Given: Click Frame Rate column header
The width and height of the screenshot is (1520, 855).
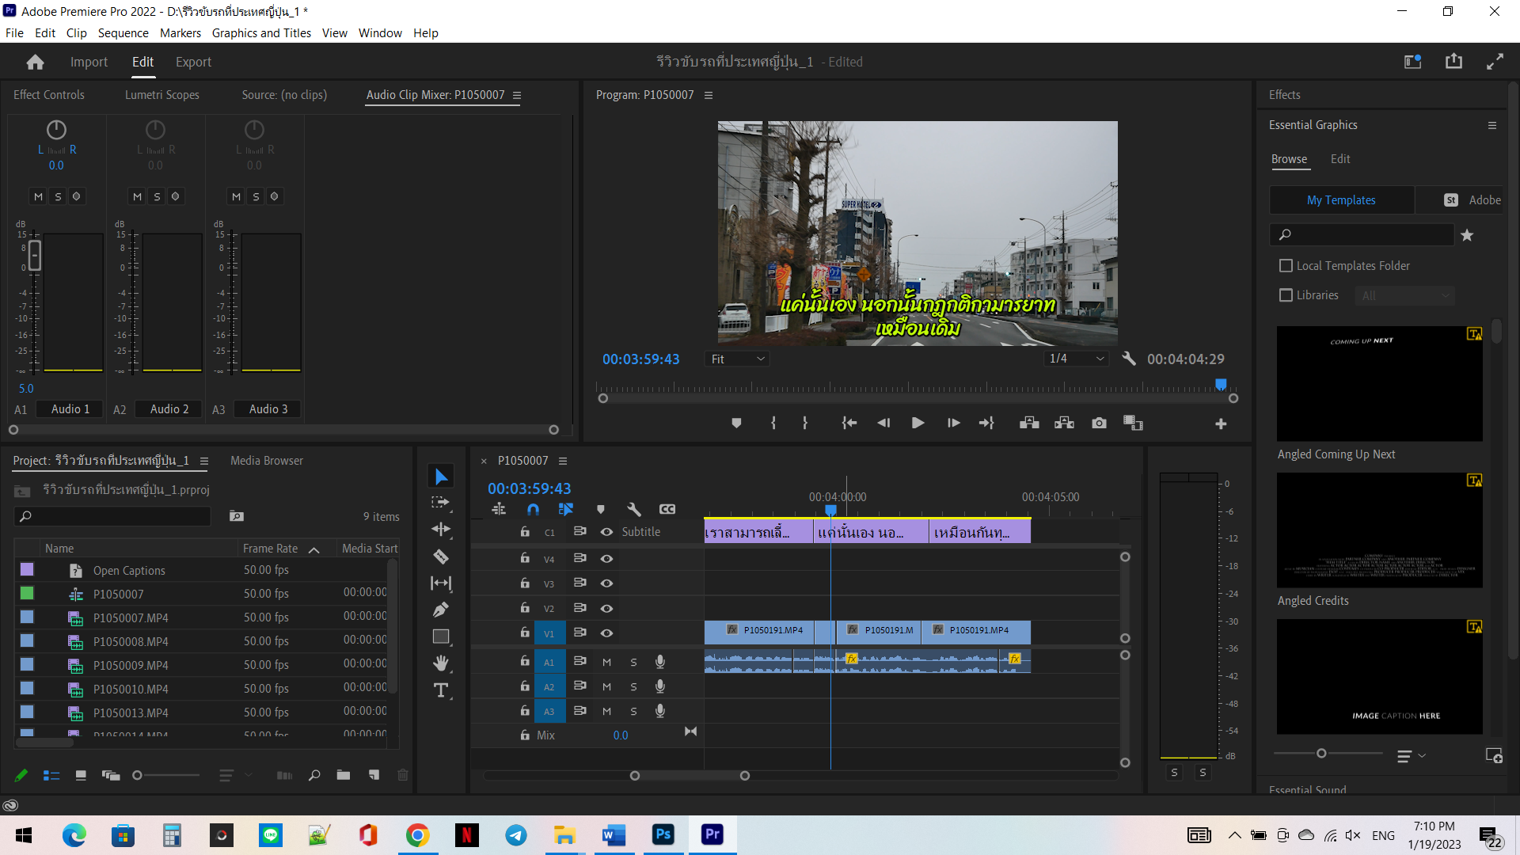Looking at the screenshot, I should (271, 548).
